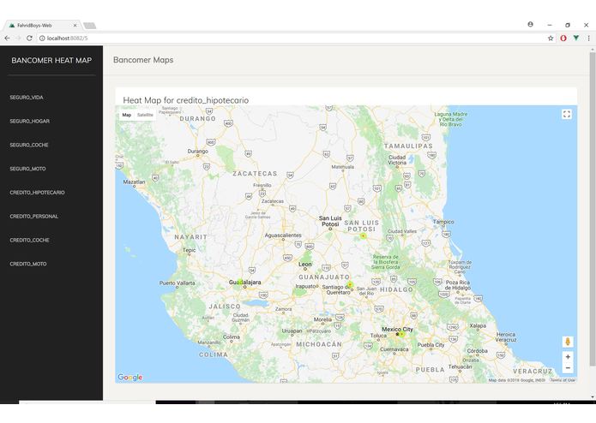
Task: Bookmark this page with the star icon
Action: (550, 38)
